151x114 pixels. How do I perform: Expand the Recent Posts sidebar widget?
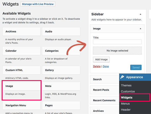coord(105,90)
